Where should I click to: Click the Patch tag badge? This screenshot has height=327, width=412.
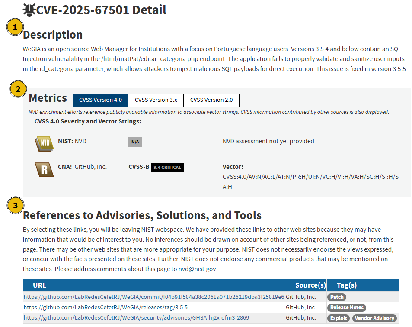[x=336, y=297]
